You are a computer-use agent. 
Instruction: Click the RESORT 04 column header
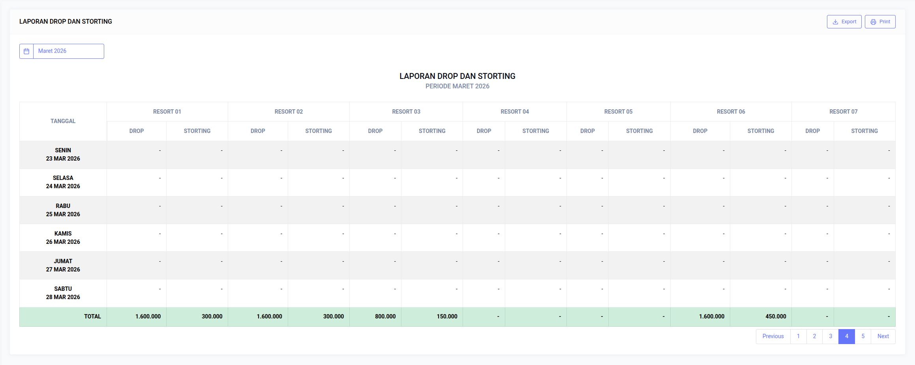[x=514, y=112]
